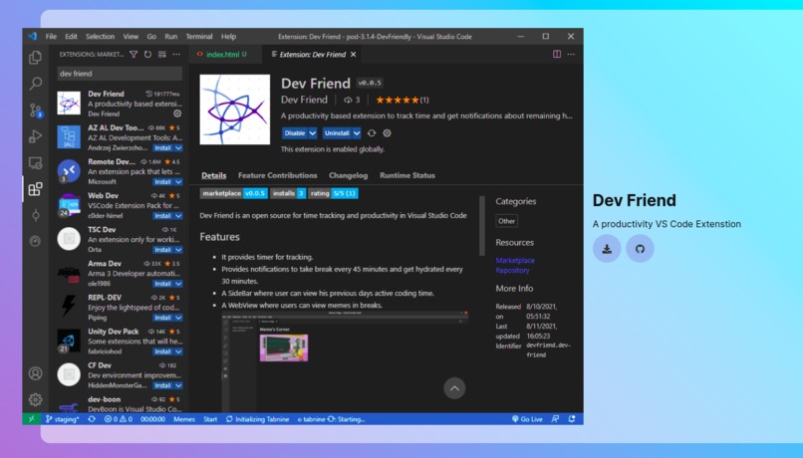Open the Terminal menu
This screenshot has height=458, width=803.
pyautogui.click(x=198, y=36)
